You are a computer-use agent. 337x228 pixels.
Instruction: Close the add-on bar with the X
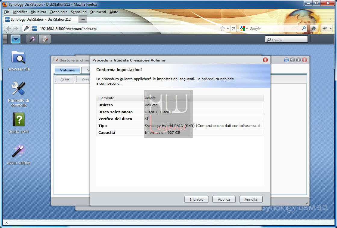coord(6,223)
